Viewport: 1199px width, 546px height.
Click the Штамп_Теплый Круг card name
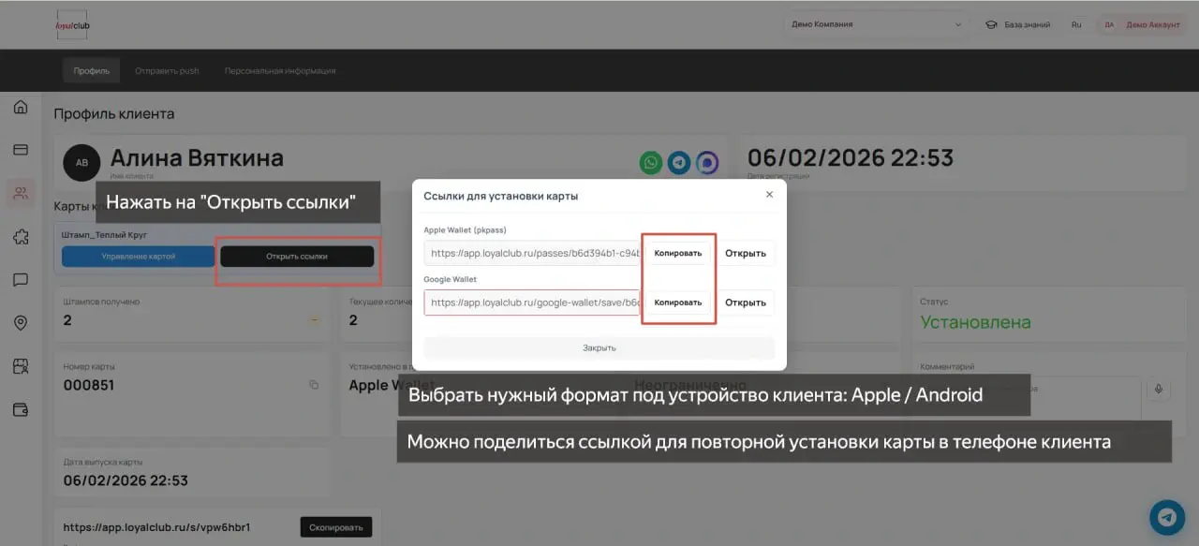click(104, 234)
